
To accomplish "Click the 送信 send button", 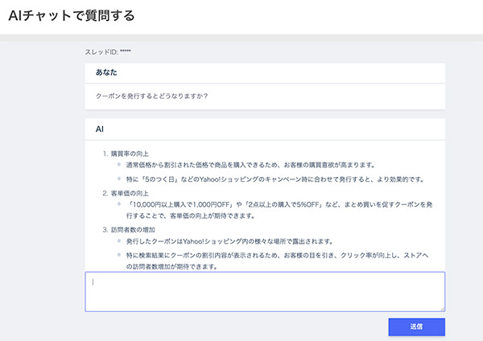I will pyautogui.click(x=416, y=327).
